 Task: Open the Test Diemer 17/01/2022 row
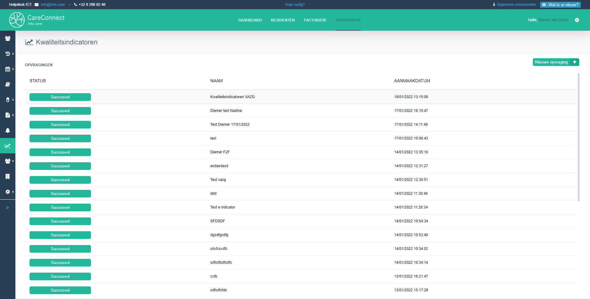coord(301,125)
